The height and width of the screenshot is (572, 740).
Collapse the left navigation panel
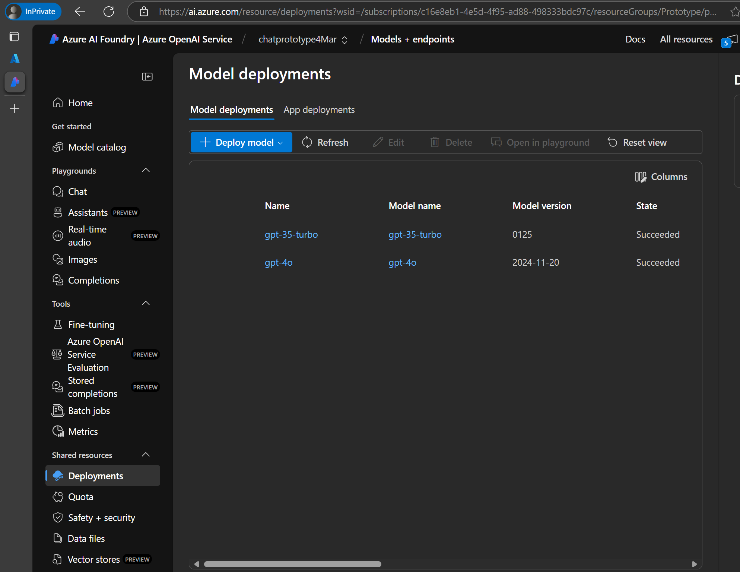[147, 76]
